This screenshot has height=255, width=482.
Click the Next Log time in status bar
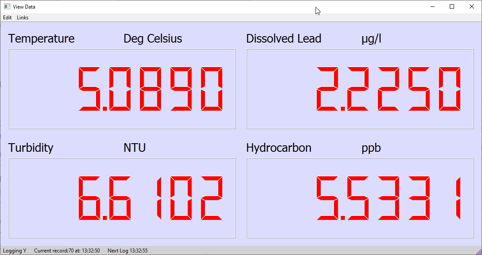tap(127, 251)
